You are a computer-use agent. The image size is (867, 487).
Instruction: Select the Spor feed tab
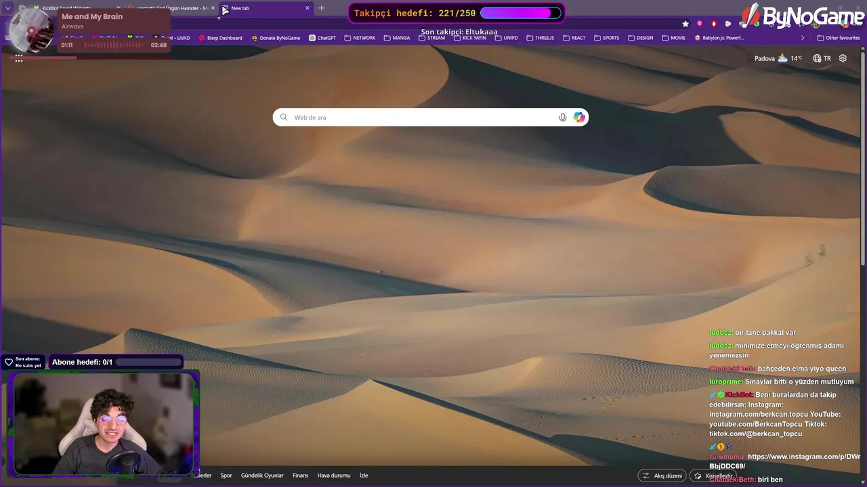click(226, 476)
